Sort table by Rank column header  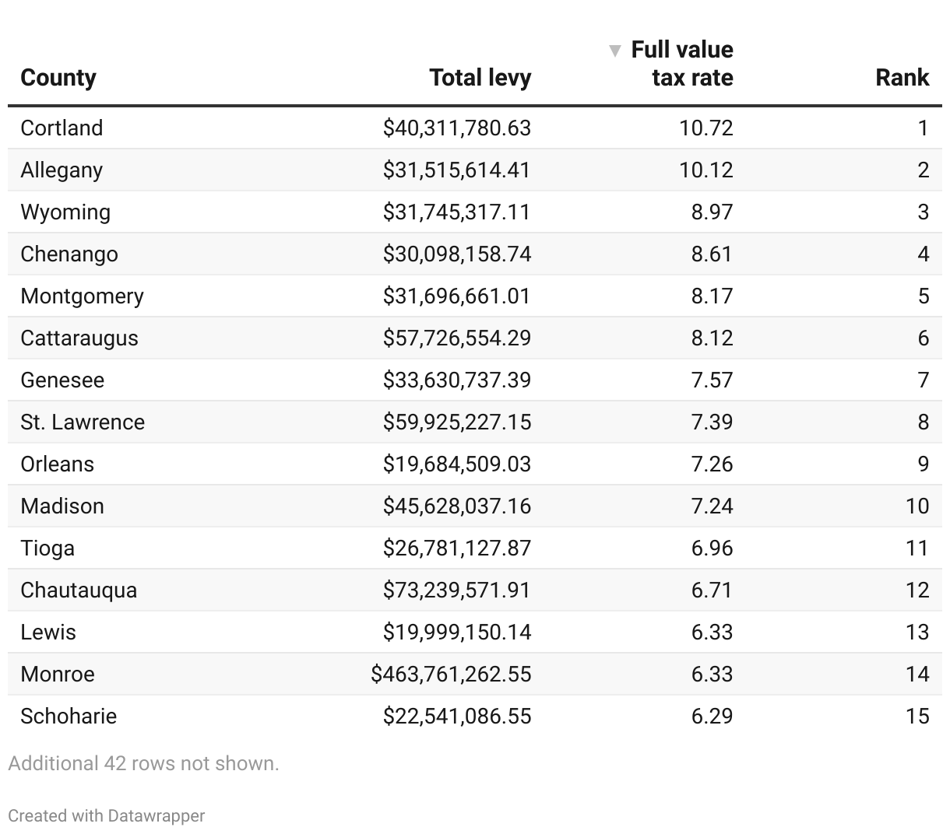(x=902, y=78)
